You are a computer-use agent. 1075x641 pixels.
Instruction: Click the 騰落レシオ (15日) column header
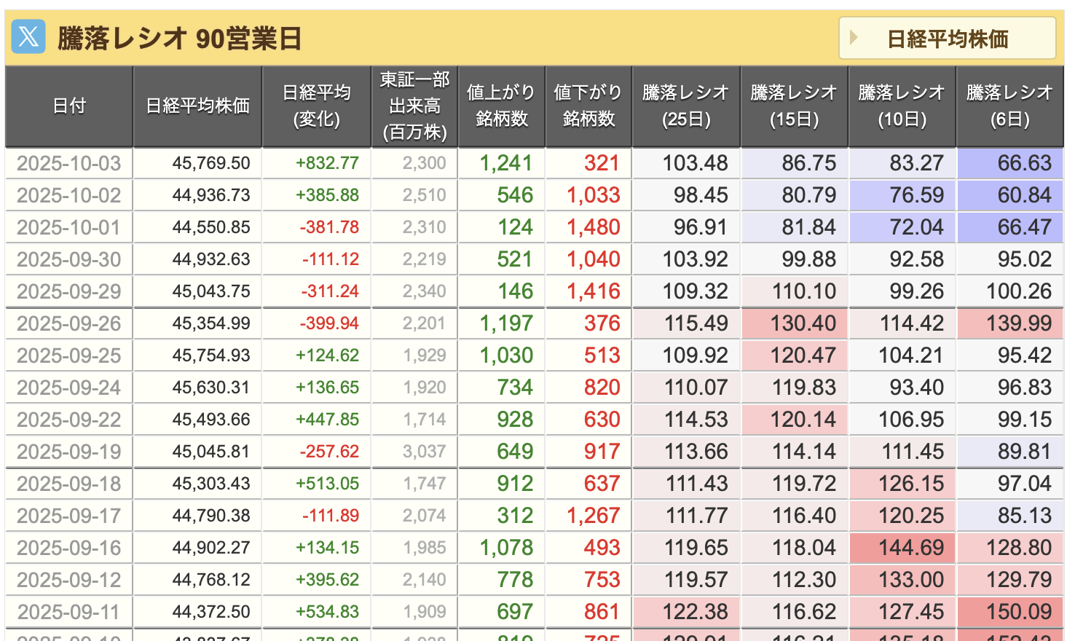794,106
